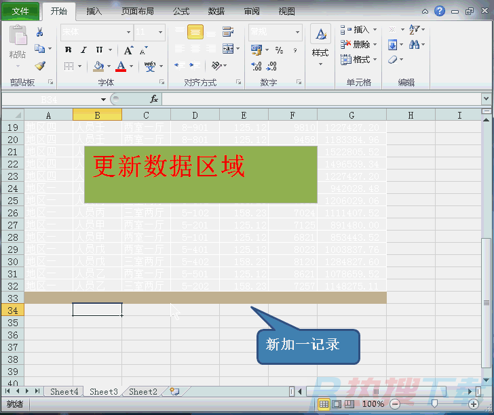
Task: Decrease indent arrow icon
Action: [180, 65]
